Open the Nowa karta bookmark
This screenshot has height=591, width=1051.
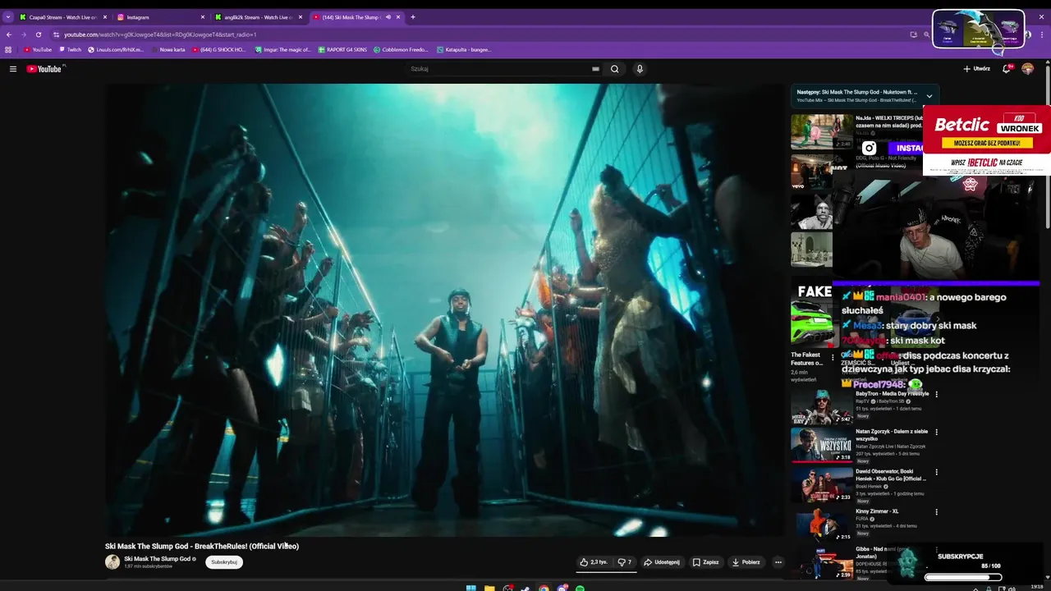[168, 49]
